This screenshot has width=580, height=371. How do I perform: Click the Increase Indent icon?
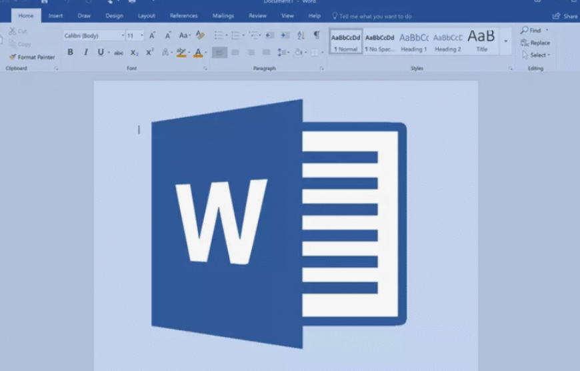click(x=285, y=35)
